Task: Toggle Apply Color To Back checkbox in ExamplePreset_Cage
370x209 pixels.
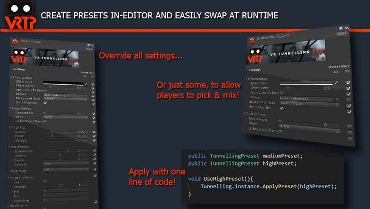Action: (281, 93)
